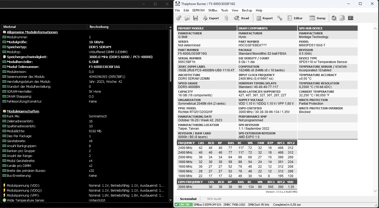Click the chip icon beside Modulgröße row
Viewport: 379px width, 208px height.
(x=4, y=42)
